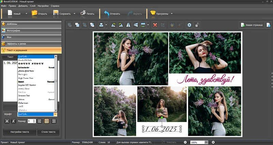The image size is (273, 145).
Task: Open the Добавить menu
Action: pos(23,6)
